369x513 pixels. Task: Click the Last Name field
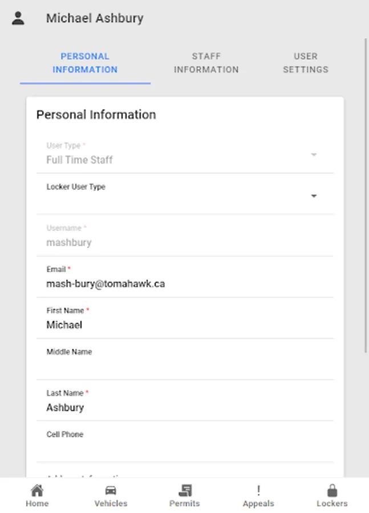189,408
